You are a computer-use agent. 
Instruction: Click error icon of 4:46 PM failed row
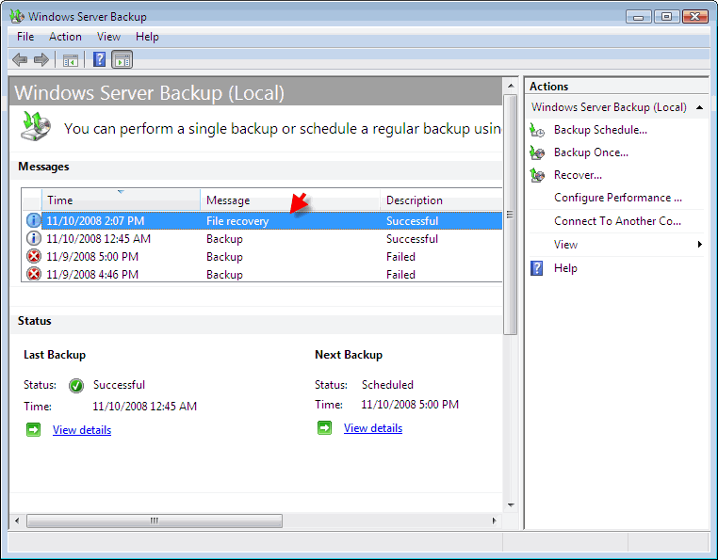[33, 274]
